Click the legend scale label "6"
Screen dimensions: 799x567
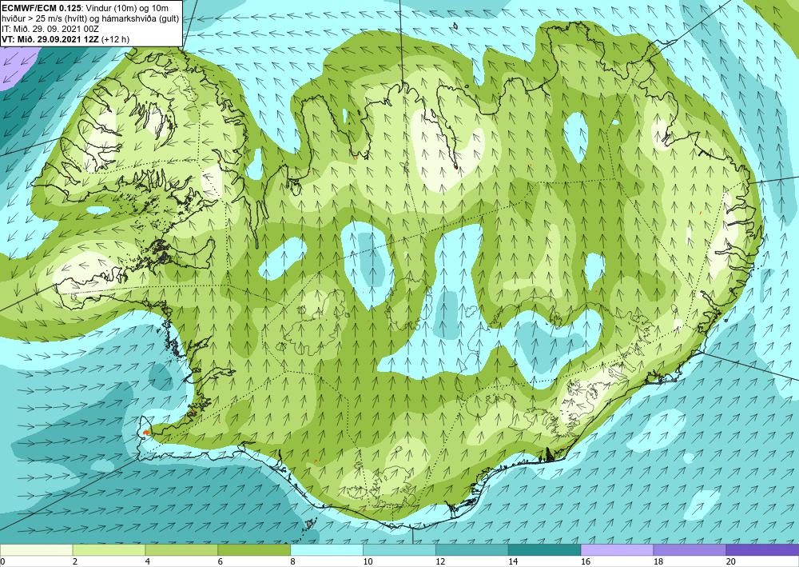(x=221, y=562)
